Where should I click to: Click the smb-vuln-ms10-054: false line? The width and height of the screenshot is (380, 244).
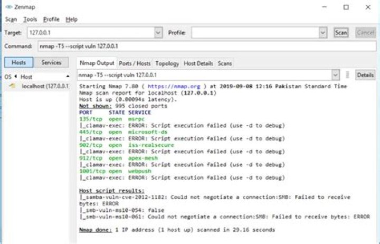[x=122, y=210]
